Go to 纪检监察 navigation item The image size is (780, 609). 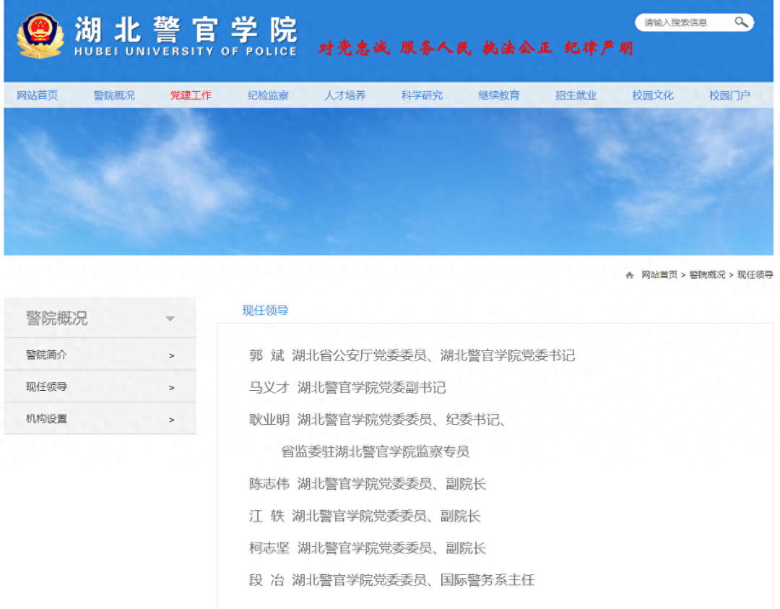268,95
